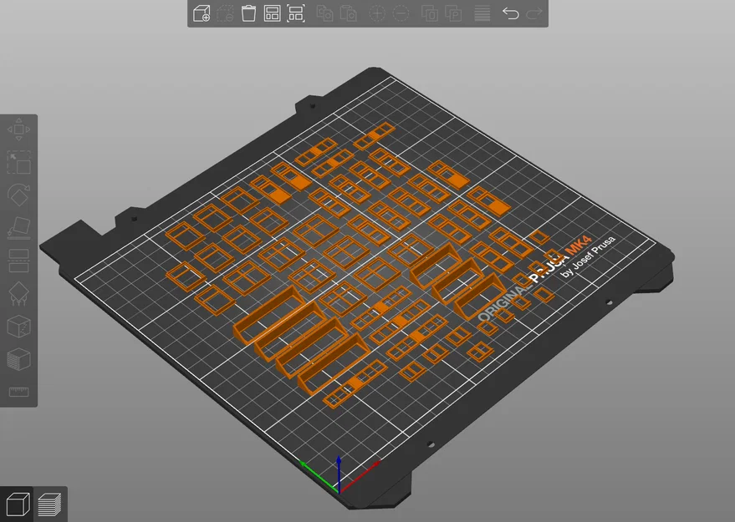735x522 pixels.
Task: Open the Paint-on supports tool
Action: (x=18, y=293)
